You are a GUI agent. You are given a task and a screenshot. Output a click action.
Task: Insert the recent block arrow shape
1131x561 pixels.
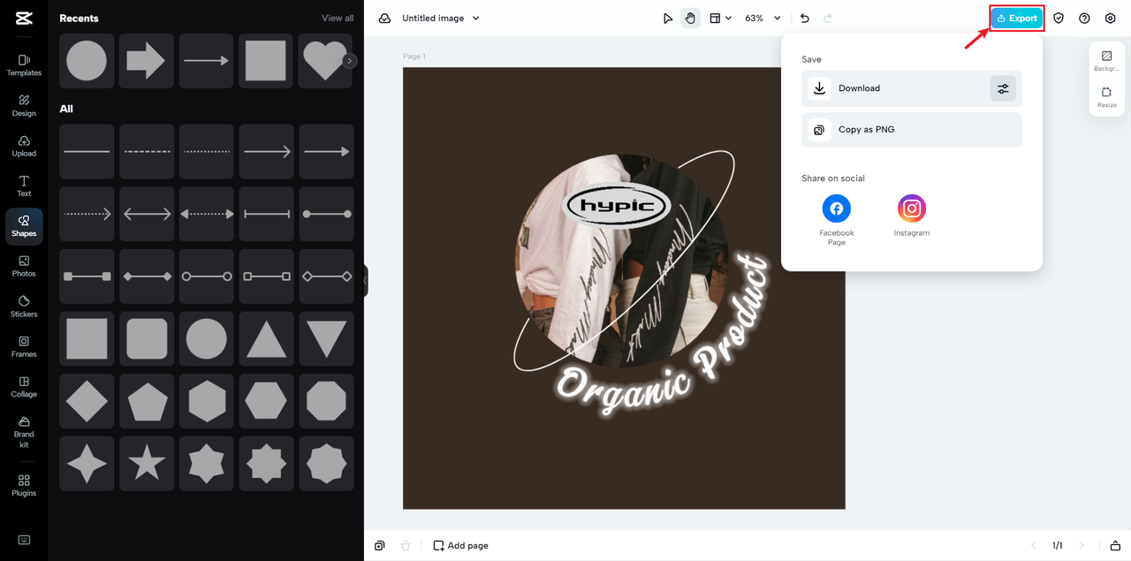147,61
